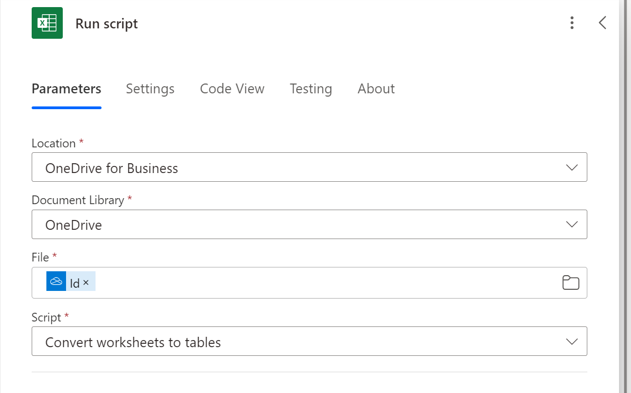The image size is (631, 393).
Task: Click the 'Convert worksheets to tables' script value
Action: tap(133, 342)
